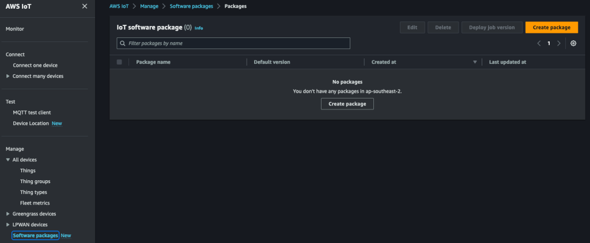Click Last updated at column header

(x=508, y=62)
